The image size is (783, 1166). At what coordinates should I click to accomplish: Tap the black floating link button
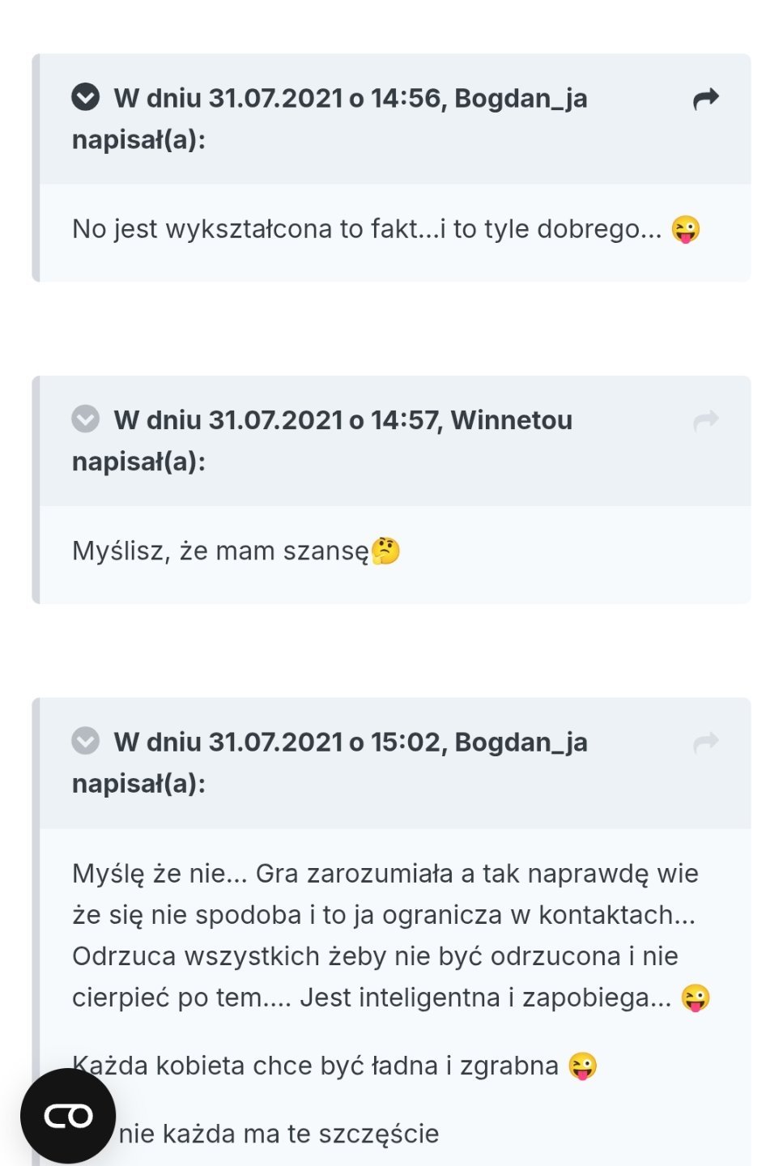click(x=68, y=1116)
